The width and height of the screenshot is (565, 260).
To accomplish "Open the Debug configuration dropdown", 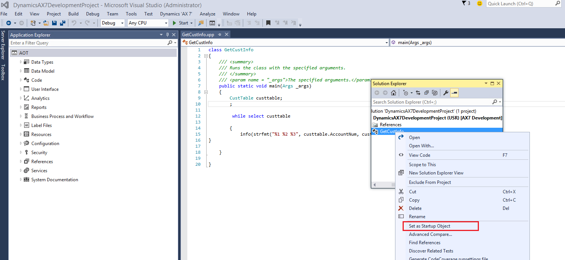I will 122,23.
